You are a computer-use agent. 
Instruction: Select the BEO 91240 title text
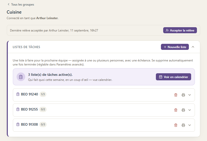pyautogui.click(x=29, y=94)
